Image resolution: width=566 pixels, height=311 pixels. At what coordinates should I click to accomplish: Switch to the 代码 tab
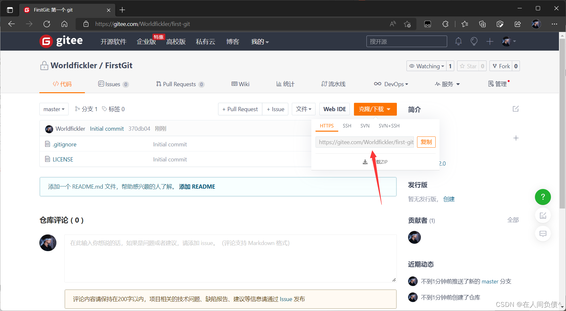(x=62, y=84)
